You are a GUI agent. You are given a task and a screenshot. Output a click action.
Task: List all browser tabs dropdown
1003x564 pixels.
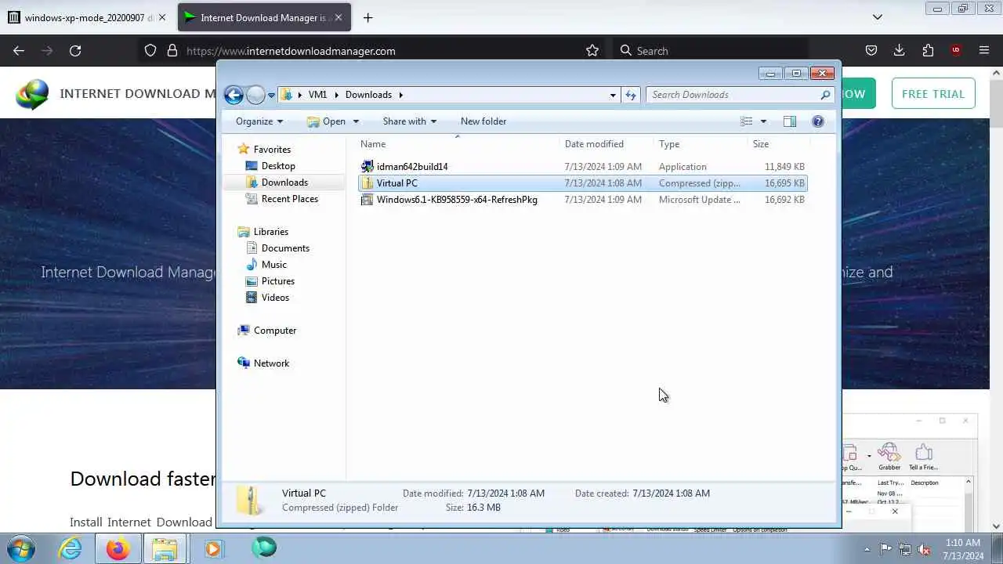878,17
